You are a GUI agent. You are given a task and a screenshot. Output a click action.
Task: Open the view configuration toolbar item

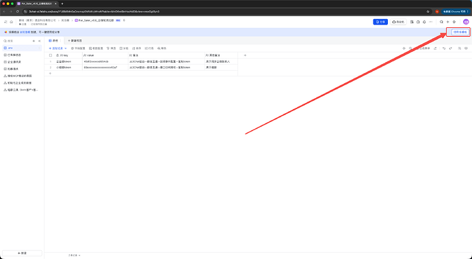tap(96, 48)
